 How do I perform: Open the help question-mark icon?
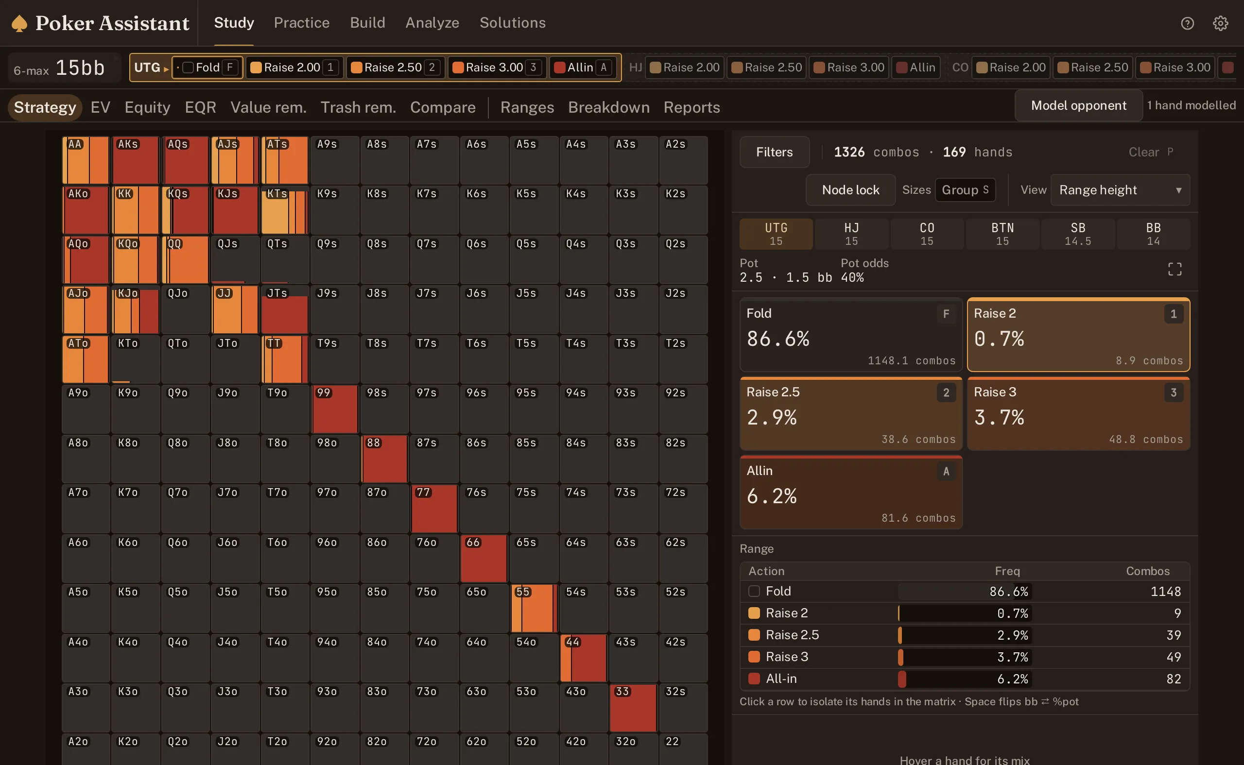pyautogui.click(x=1187, y=23)
